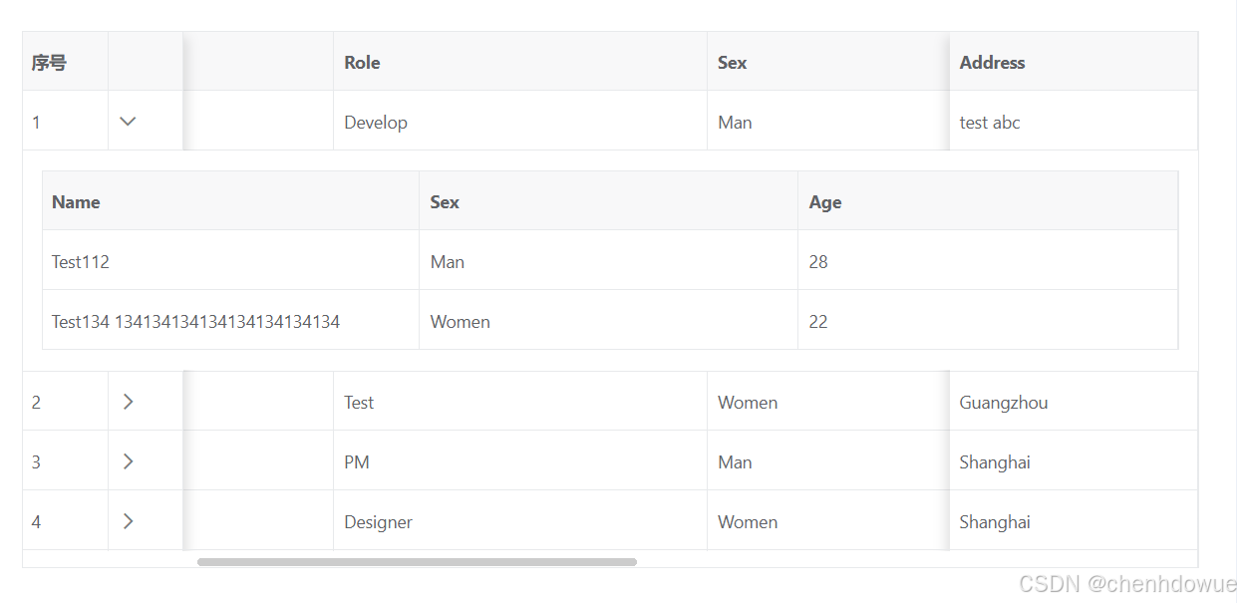Collapse the expanded row 1 chevron
This screenshot has height=603, width=1241.
128,122
